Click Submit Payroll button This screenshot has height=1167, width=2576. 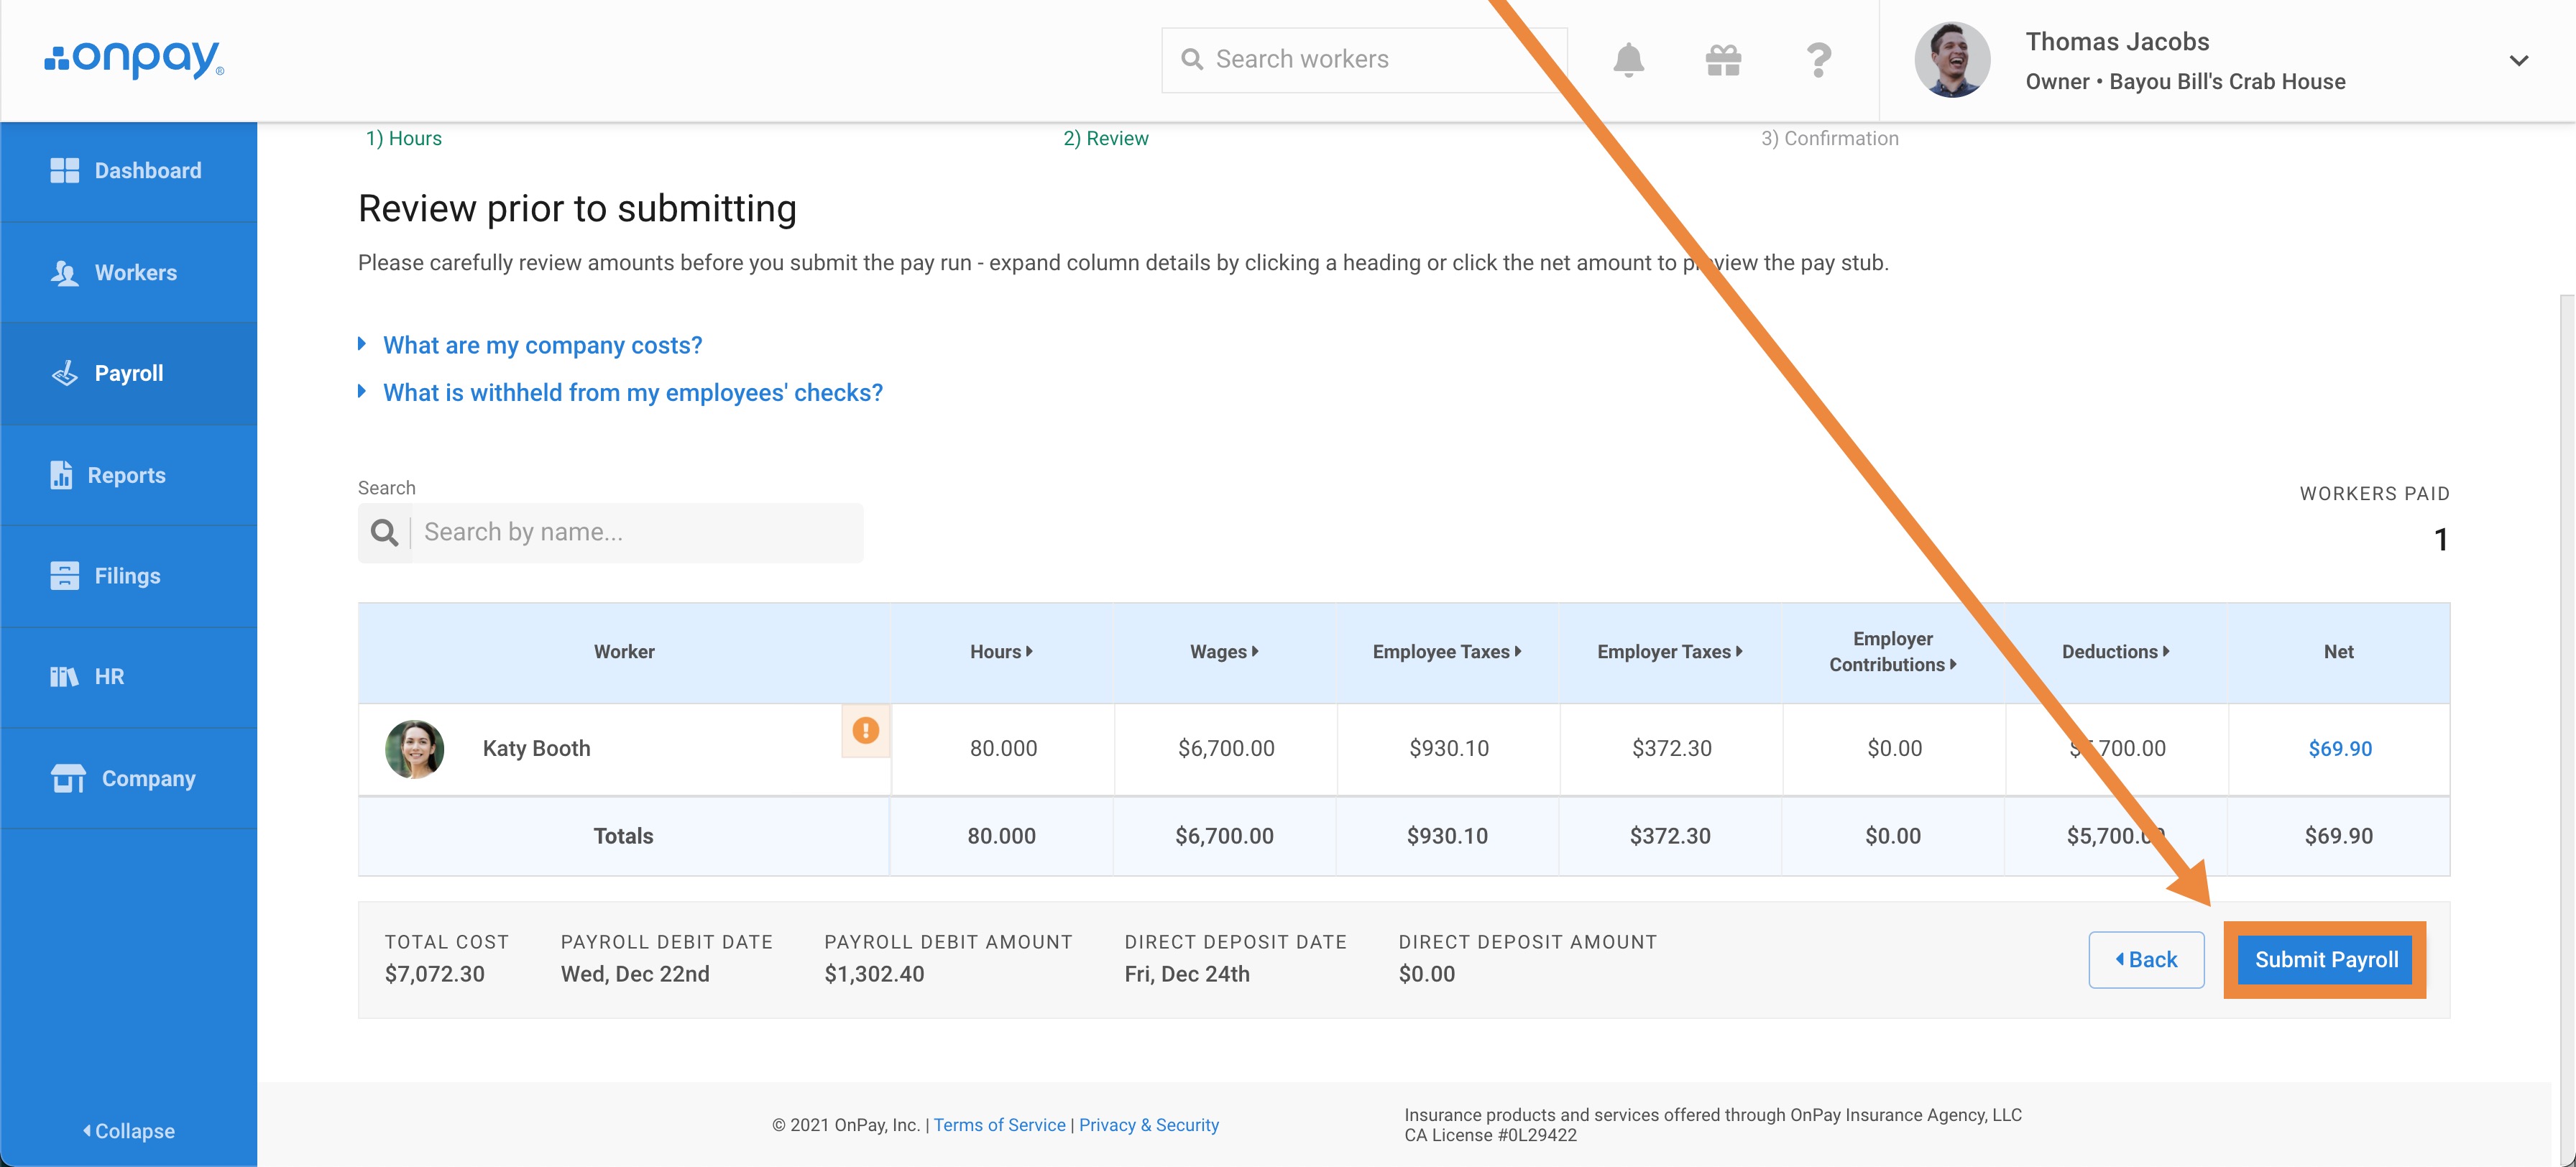pos(2325,960)
